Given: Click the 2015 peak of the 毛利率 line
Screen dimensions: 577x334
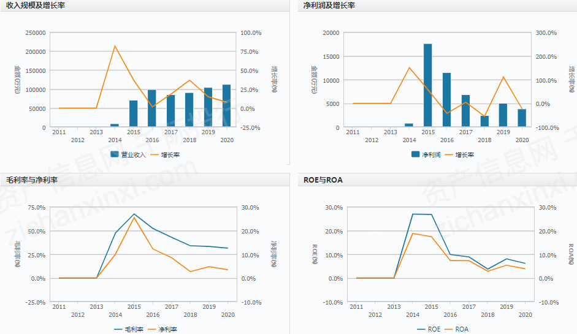Looking at the screenshot, I should pos(134,214).
